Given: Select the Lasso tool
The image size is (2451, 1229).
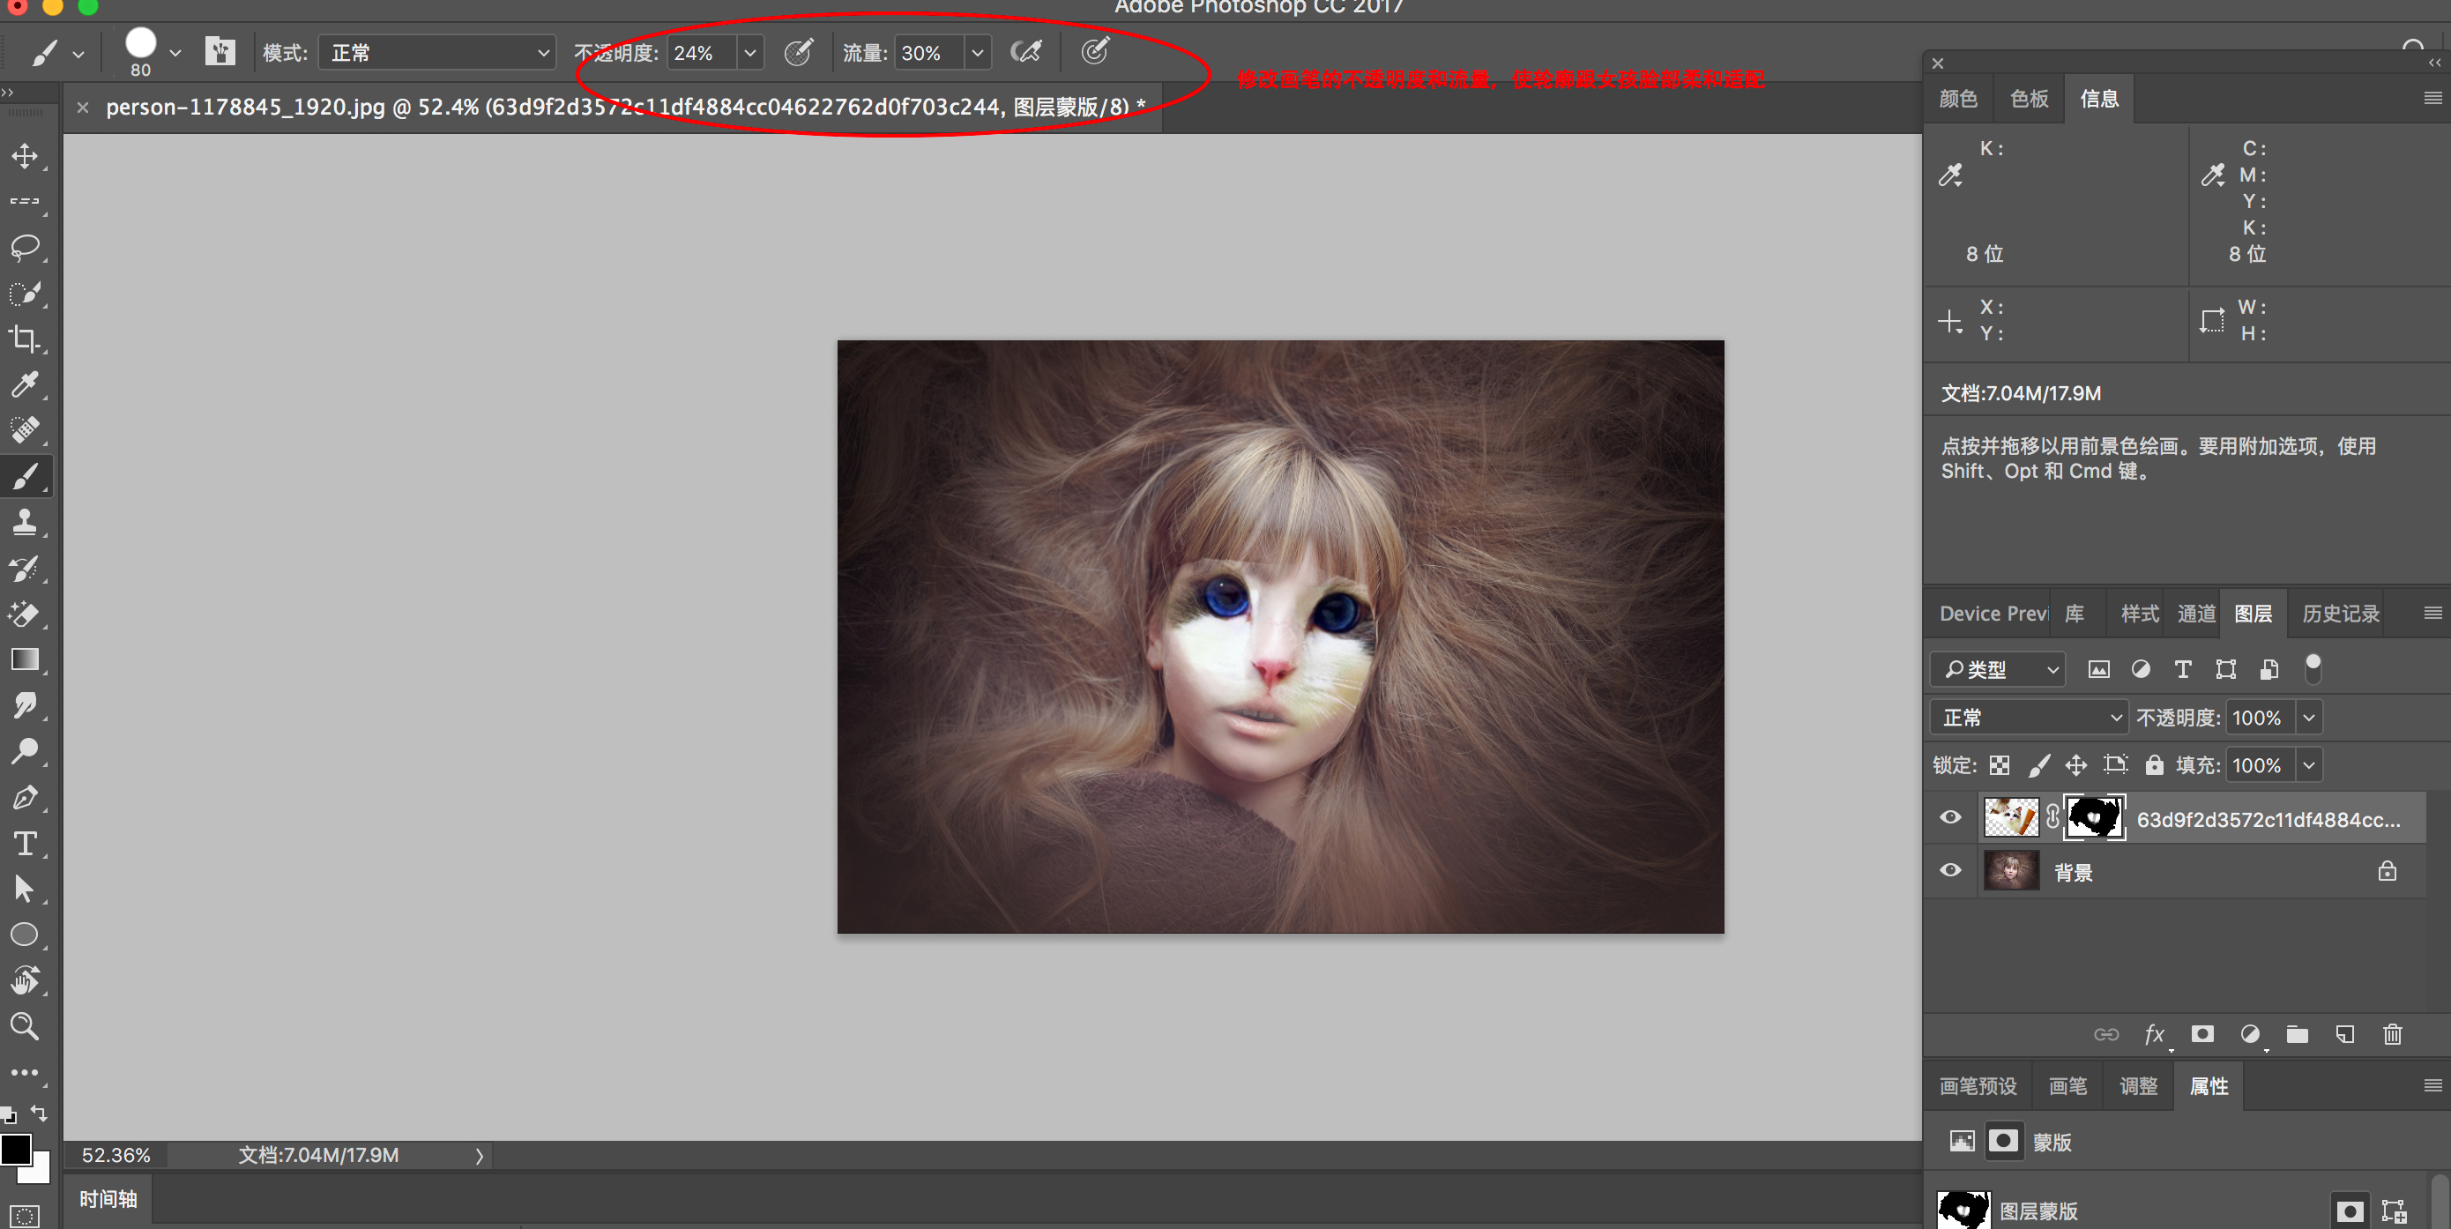Looking at the screenshot, I should 25,248.
